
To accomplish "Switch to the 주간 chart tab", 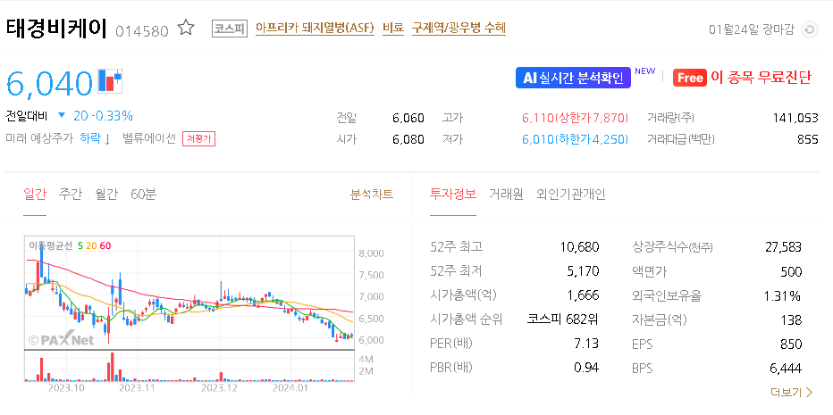I will [71, 195].
